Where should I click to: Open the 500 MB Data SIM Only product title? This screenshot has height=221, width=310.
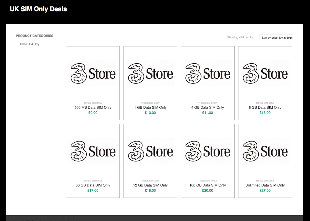[x=93, y=107]
